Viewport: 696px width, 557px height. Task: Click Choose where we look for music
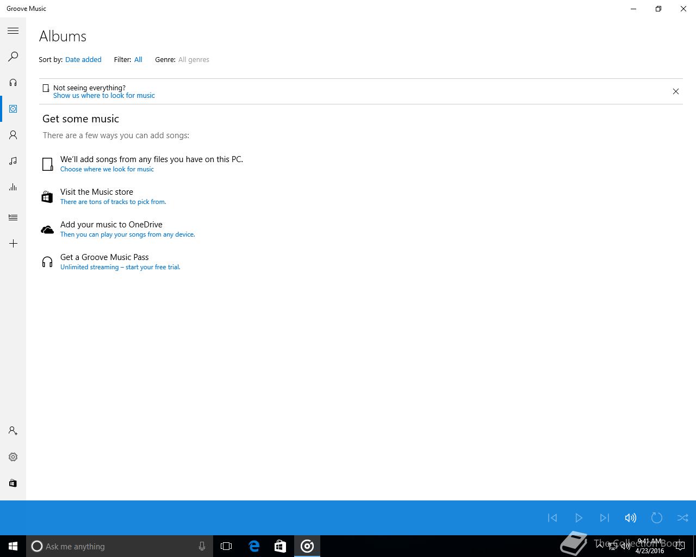pos(107,169)
